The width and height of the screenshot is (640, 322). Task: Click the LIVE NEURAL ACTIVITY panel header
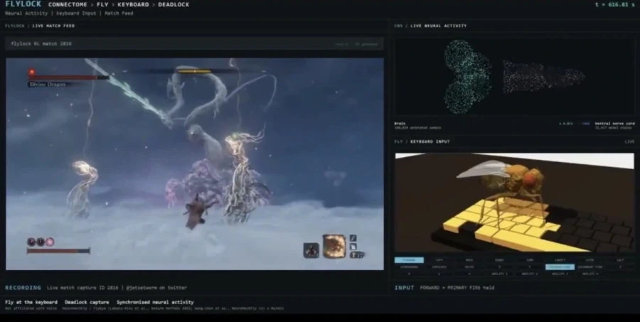pos(438,26)
